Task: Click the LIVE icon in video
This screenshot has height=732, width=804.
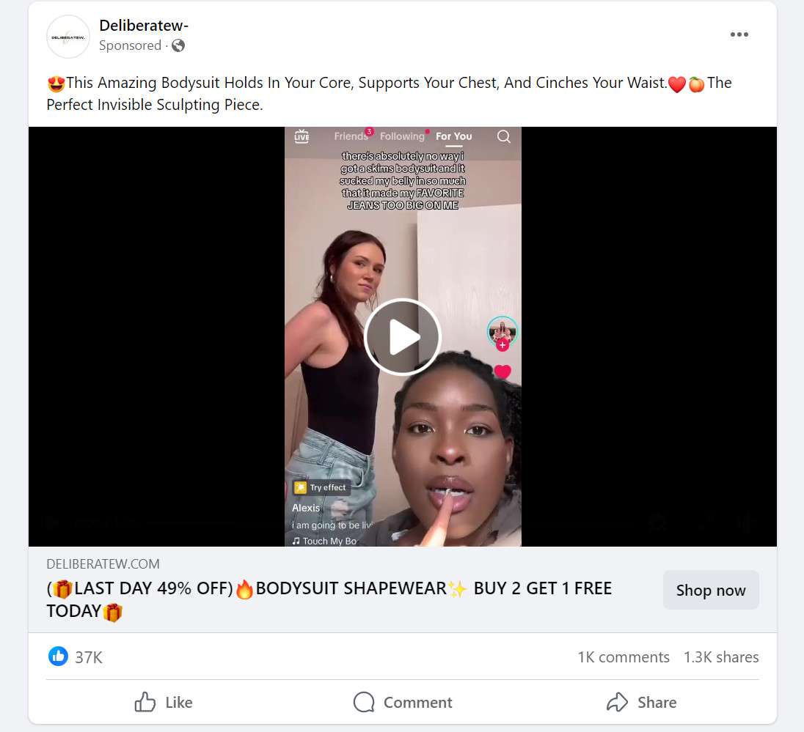Action: (301, 136)
